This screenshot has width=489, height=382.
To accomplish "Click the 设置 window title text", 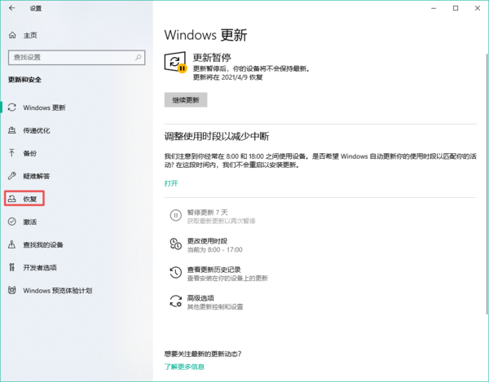I will pos(36,8).
